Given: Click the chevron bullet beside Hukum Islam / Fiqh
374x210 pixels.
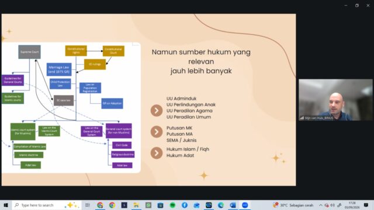Looking at the screenshot, I should 157,153.
